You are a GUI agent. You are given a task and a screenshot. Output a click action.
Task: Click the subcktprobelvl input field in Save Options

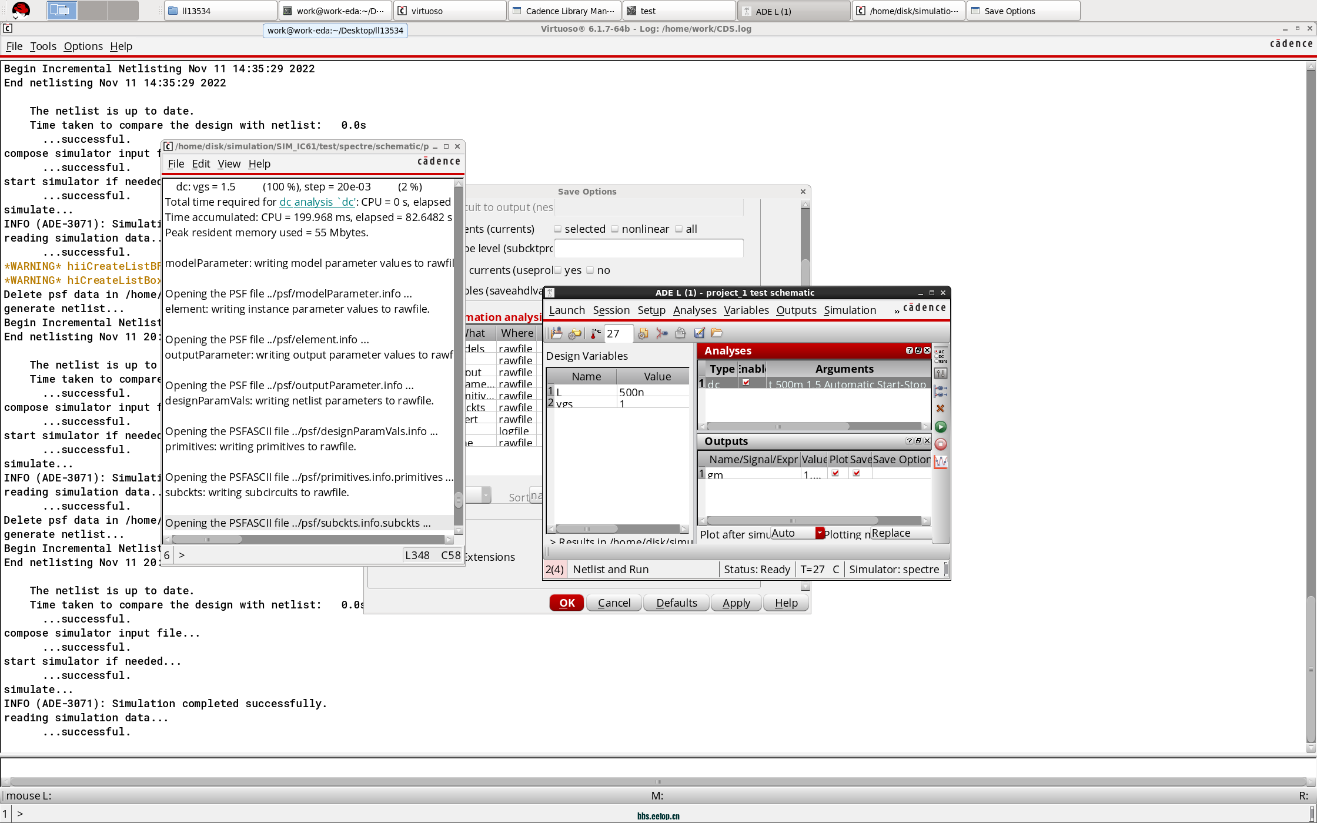[649, 249]
